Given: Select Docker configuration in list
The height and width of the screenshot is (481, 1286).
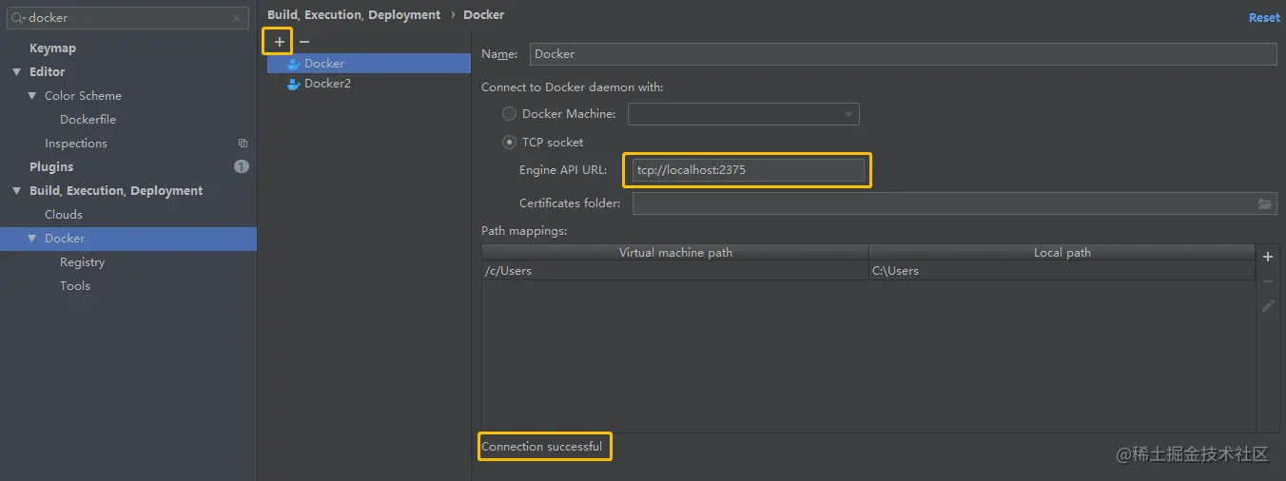Looking at the screenshot, I should point(368,64).
